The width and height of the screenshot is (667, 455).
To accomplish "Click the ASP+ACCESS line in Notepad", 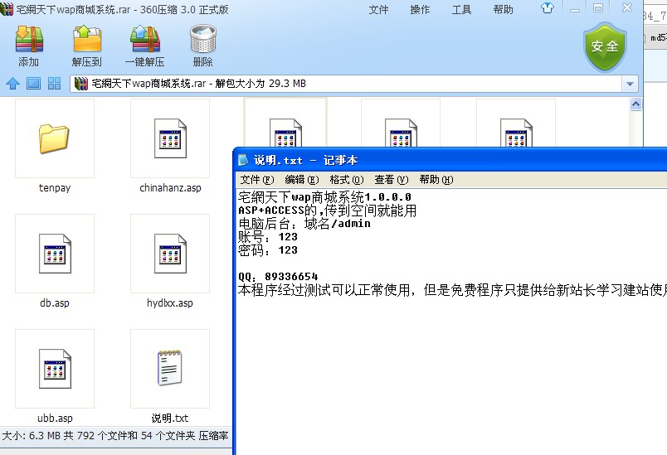I will pyautogui.click(x=327, y=211).
